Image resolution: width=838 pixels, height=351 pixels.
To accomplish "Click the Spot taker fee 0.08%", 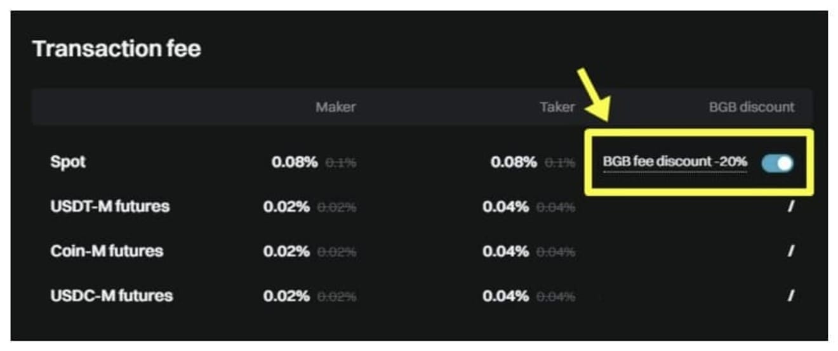I will pyautogui.click(x=513, y=162).
